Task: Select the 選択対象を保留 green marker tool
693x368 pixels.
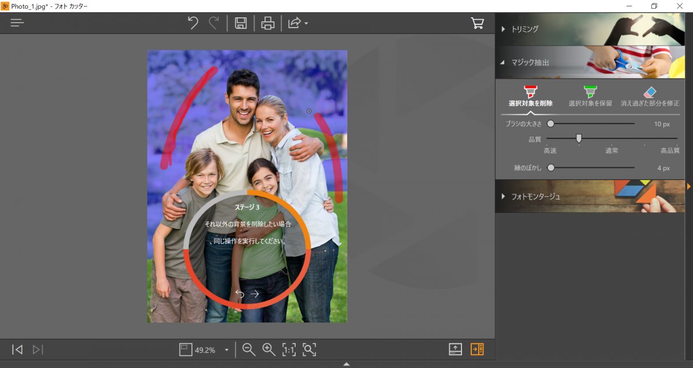Action: click(590, 92)
